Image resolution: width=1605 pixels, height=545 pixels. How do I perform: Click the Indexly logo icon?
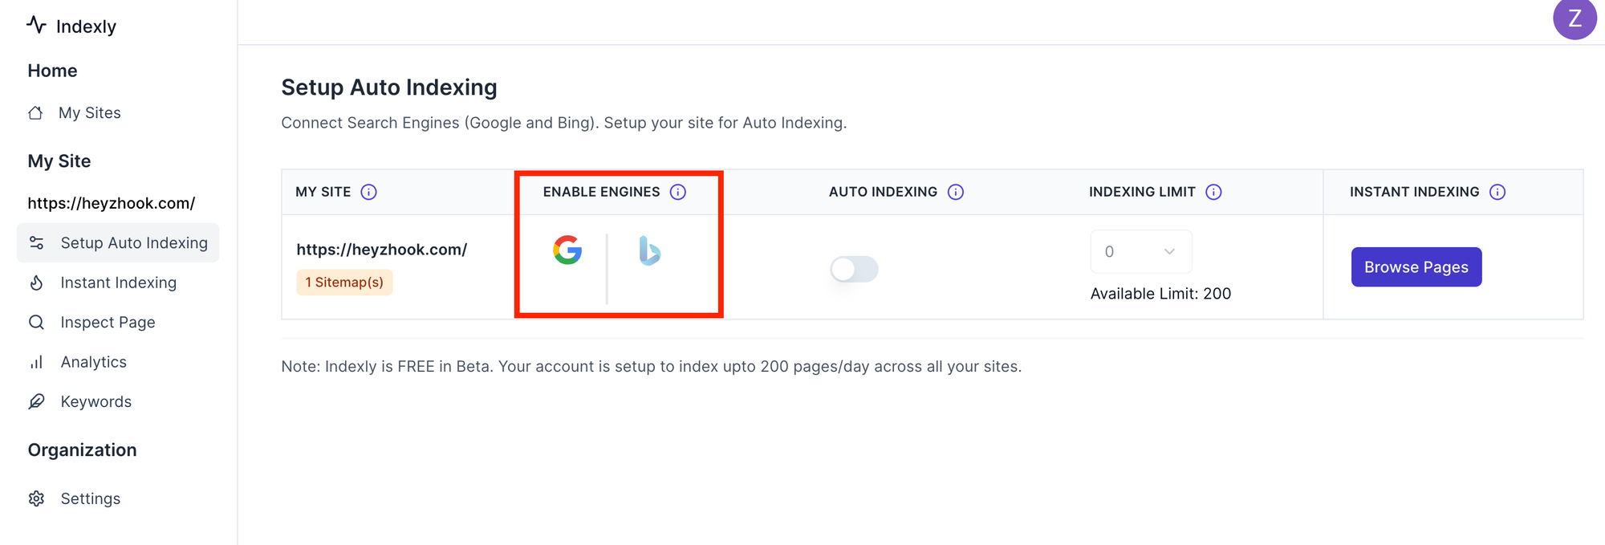click(x=36, y=25)
